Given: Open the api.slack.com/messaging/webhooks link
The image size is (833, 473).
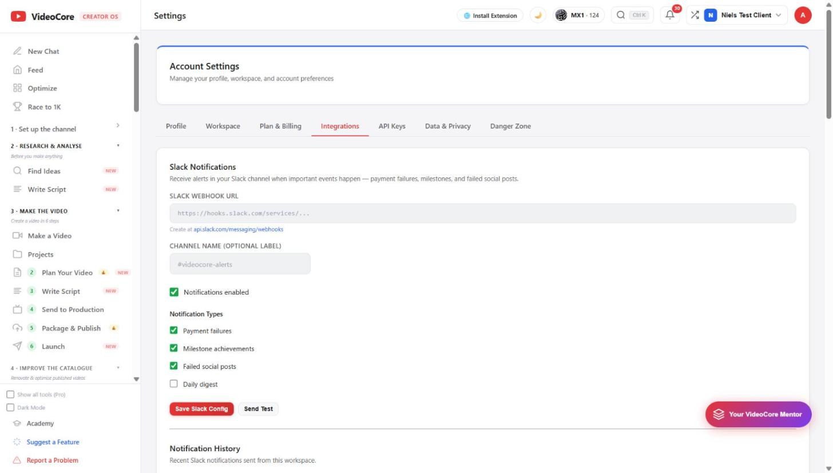Looking at the screenshot, I should (x=239, y=229).
